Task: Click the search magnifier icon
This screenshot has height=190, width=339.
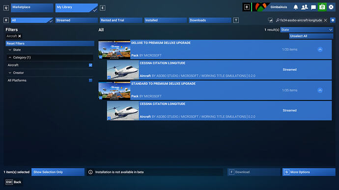Action: pos(278,20)
